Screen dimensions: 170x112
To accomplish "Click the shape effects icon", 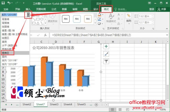I will pyautogui.click(x=99, y=23).
